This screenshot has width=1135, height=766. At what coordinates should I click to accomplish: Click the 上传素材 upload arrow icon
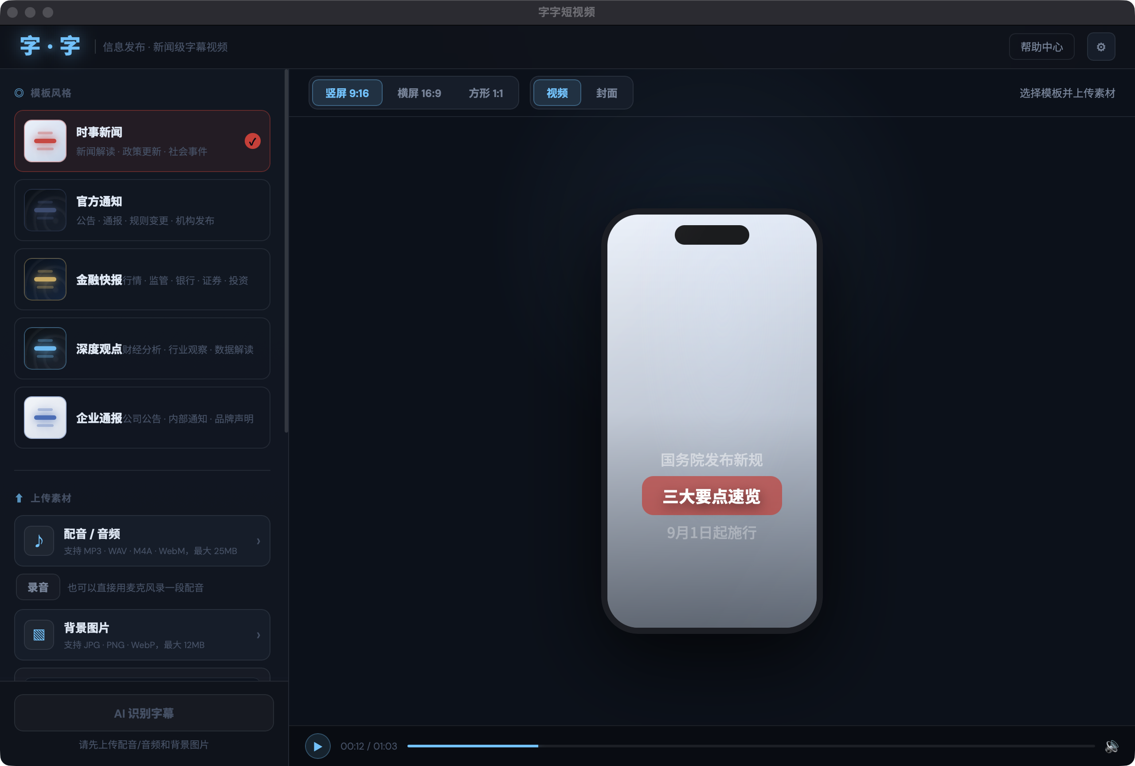click(19, 498)
